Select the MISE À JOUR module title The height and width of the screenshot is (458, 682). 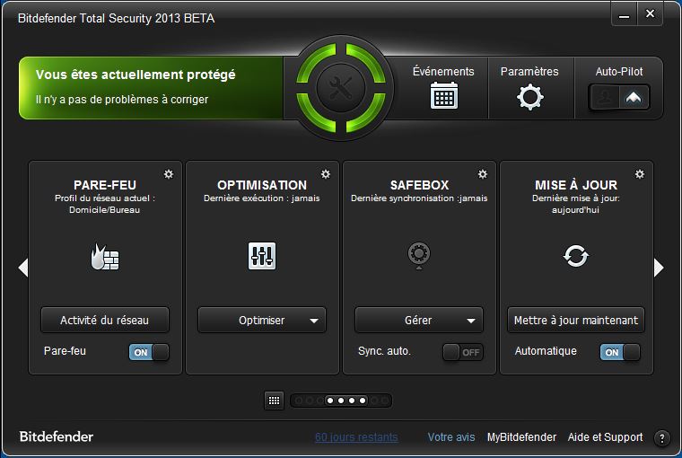coord(576,185)
